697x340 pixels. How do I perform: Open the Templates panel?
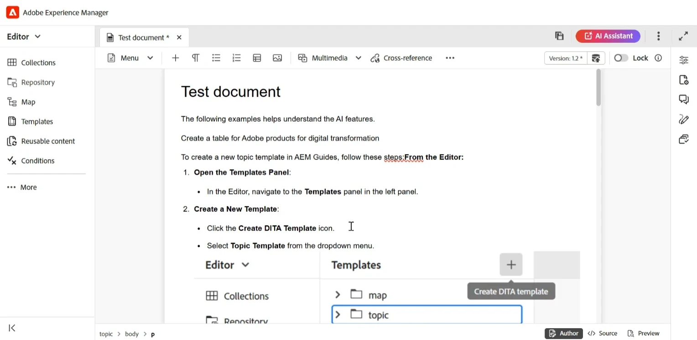click(30, 121)
